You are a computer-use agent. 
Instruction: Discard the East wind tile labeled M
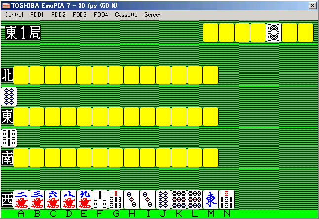(x=211, y=200)
